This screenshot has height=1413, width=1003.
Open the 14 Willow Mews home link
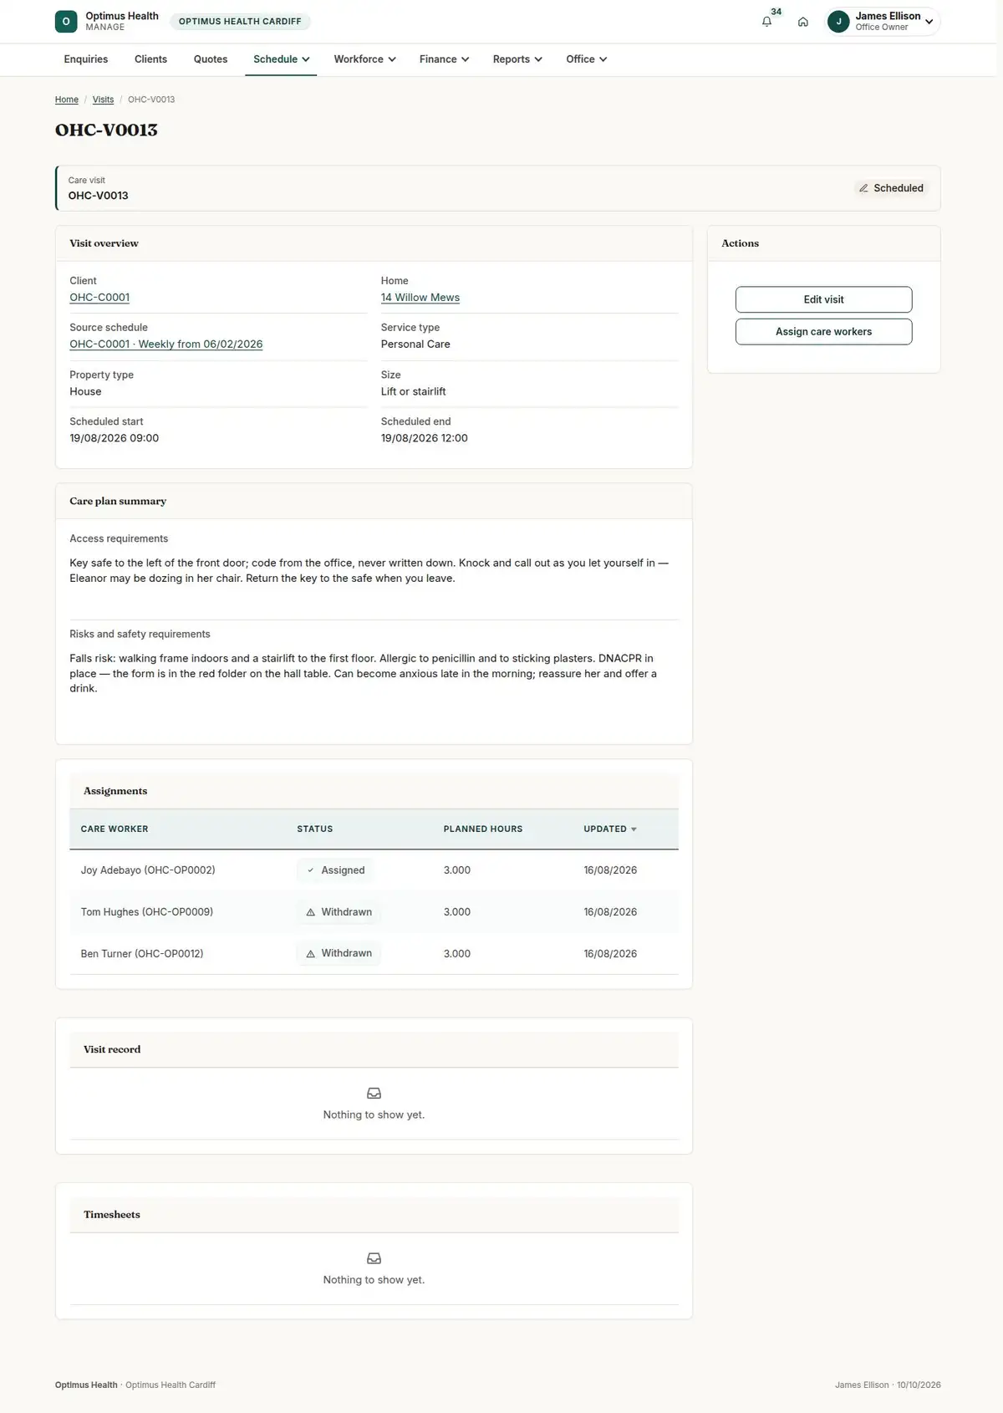coord(420,298)
